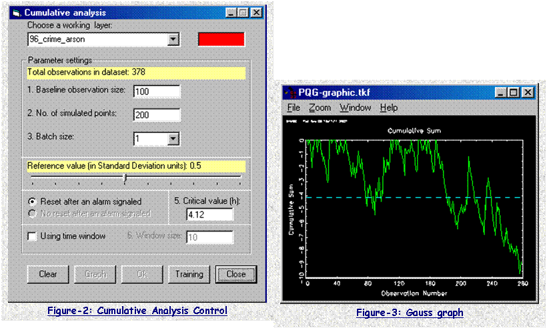This screenshot has width=547, height=328.
Task: Click the Cumulative analysis title bar icon
Action: (17, 13)
